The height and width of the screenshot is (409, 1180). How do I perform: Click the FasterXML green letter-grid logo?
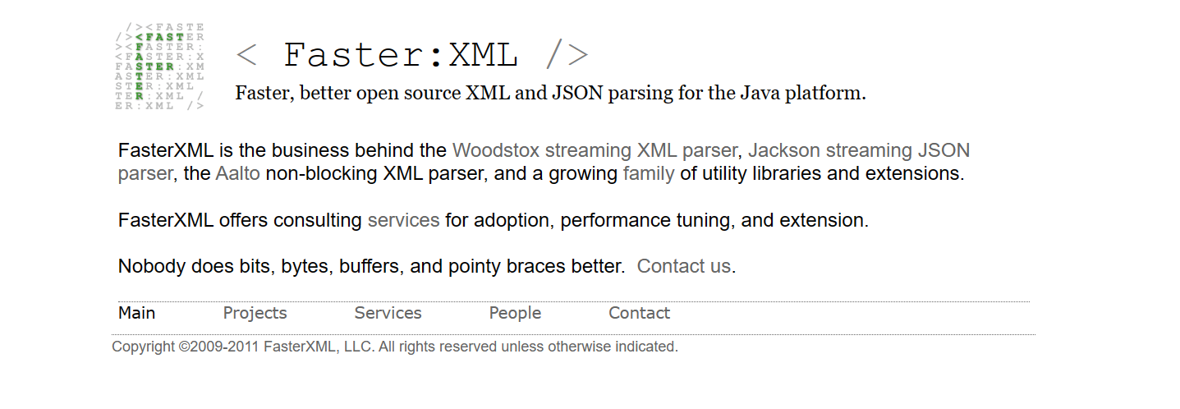click(x=160, y=67)
